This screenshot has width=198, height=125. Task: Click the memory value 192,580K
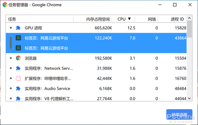[103, 58]
